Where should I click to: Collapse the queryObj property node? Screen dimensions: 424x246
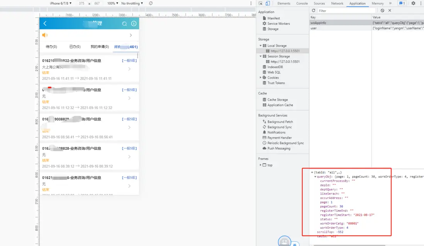(315, 177)
